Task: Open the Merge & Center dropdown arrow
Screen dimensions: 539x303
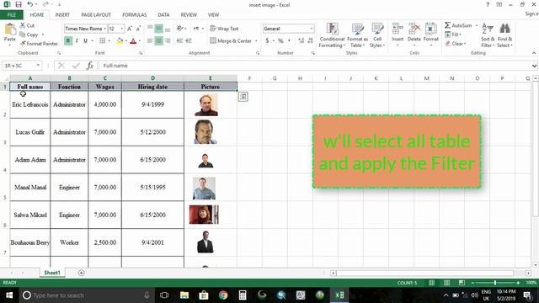Action: click(x=256, y=41)
